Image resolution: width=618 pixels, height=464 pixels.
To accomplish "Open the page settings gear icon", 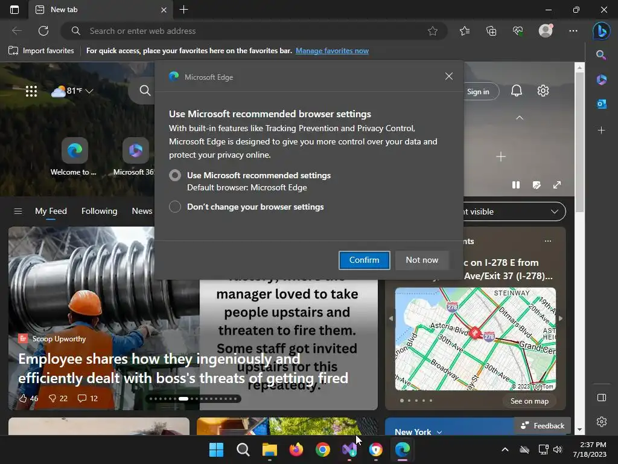I will coord(543,91).
